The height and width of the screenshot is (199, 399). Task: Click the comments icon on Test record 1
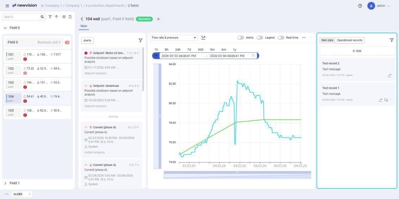click(386, 100)
